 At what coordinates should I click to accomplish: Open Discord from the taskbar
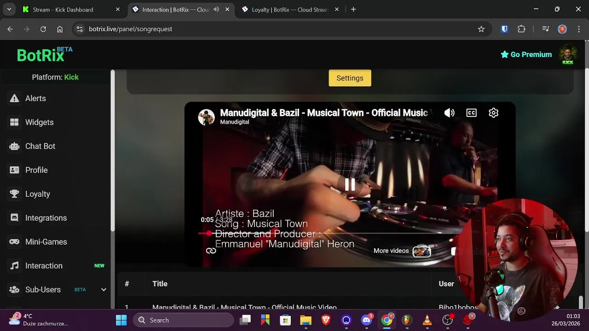tap(367, 320)
